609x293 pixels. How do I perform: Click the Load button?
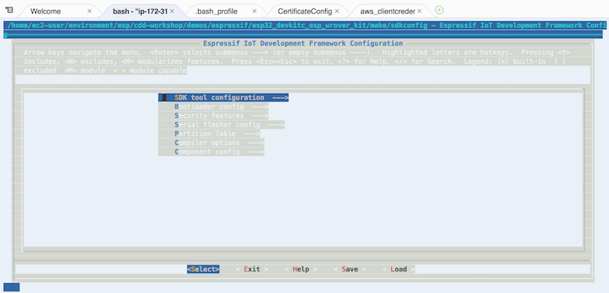pyautogui.click(x=399, y=269)
